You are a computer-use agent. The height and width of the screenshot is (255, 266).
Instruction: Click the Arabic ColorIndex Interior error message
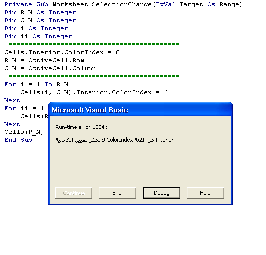pos(114,140)
